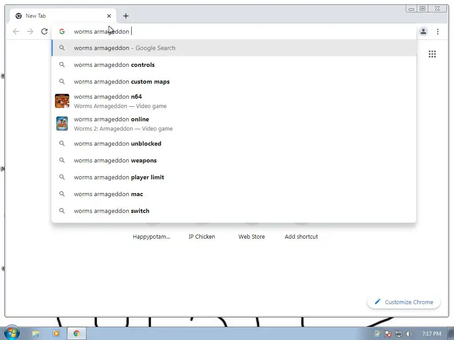Choose worms armageddon Google Search suggestion
The width and height of the screenshot is (454, 340).
tap(234, 48)
